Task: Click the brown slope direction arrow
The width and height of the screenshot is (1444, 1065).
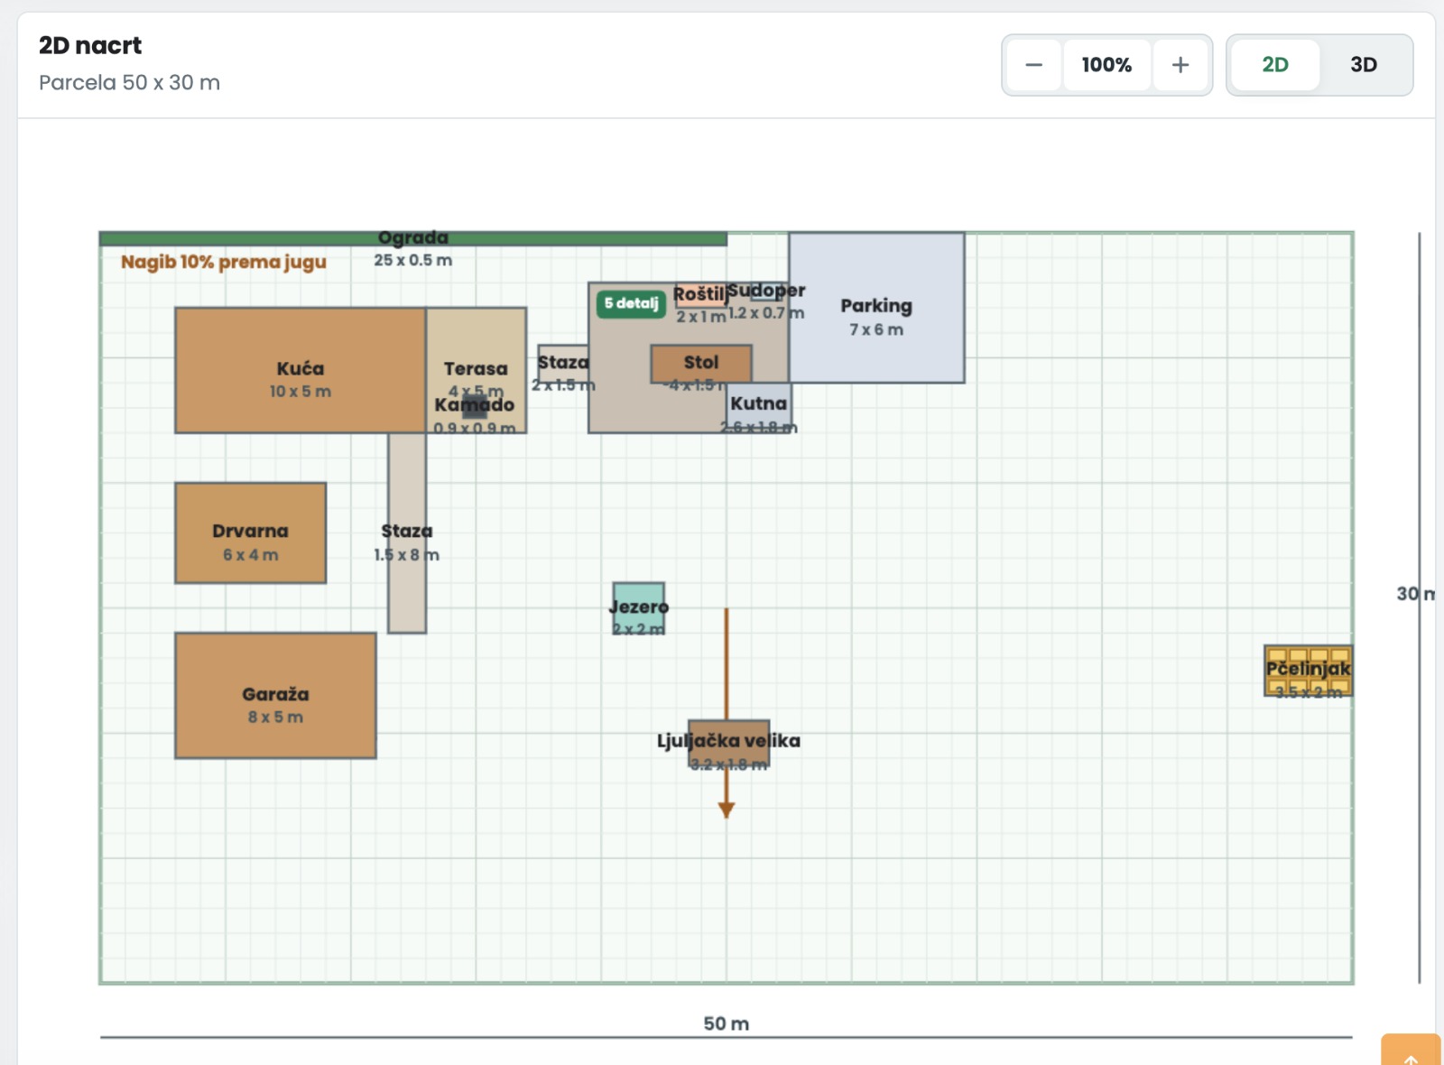Action: click(x=727, y=713)
